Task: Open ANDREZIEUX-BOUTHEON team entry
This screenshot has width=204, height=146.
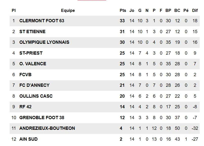Action: (x=47, y=128)
